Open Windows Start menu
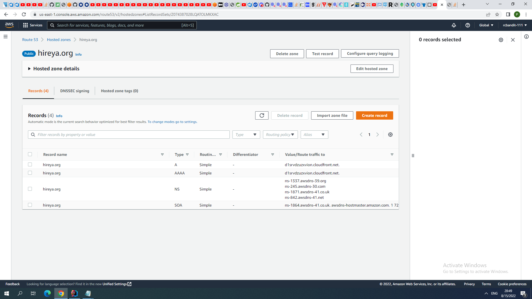The height and width of the screenshot is (299, 532). pyautogui.click(x=7, y=293)
